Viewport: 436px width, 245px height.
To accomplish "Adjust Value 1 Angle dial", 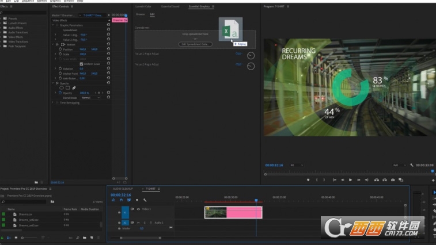I will click(x=251, y=56).
